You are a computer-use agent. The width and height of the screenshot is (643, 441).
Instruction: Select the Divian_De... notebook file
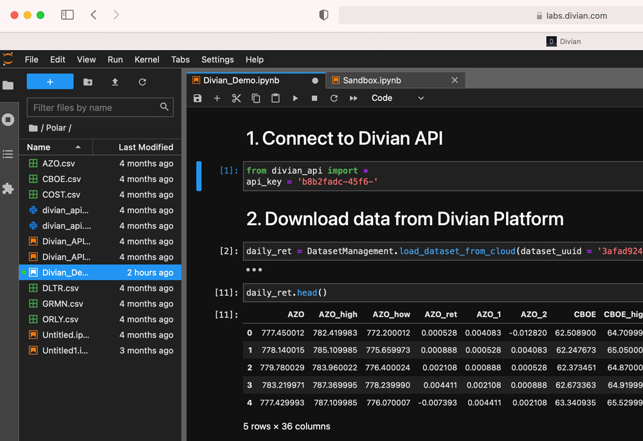pos(100,272)
